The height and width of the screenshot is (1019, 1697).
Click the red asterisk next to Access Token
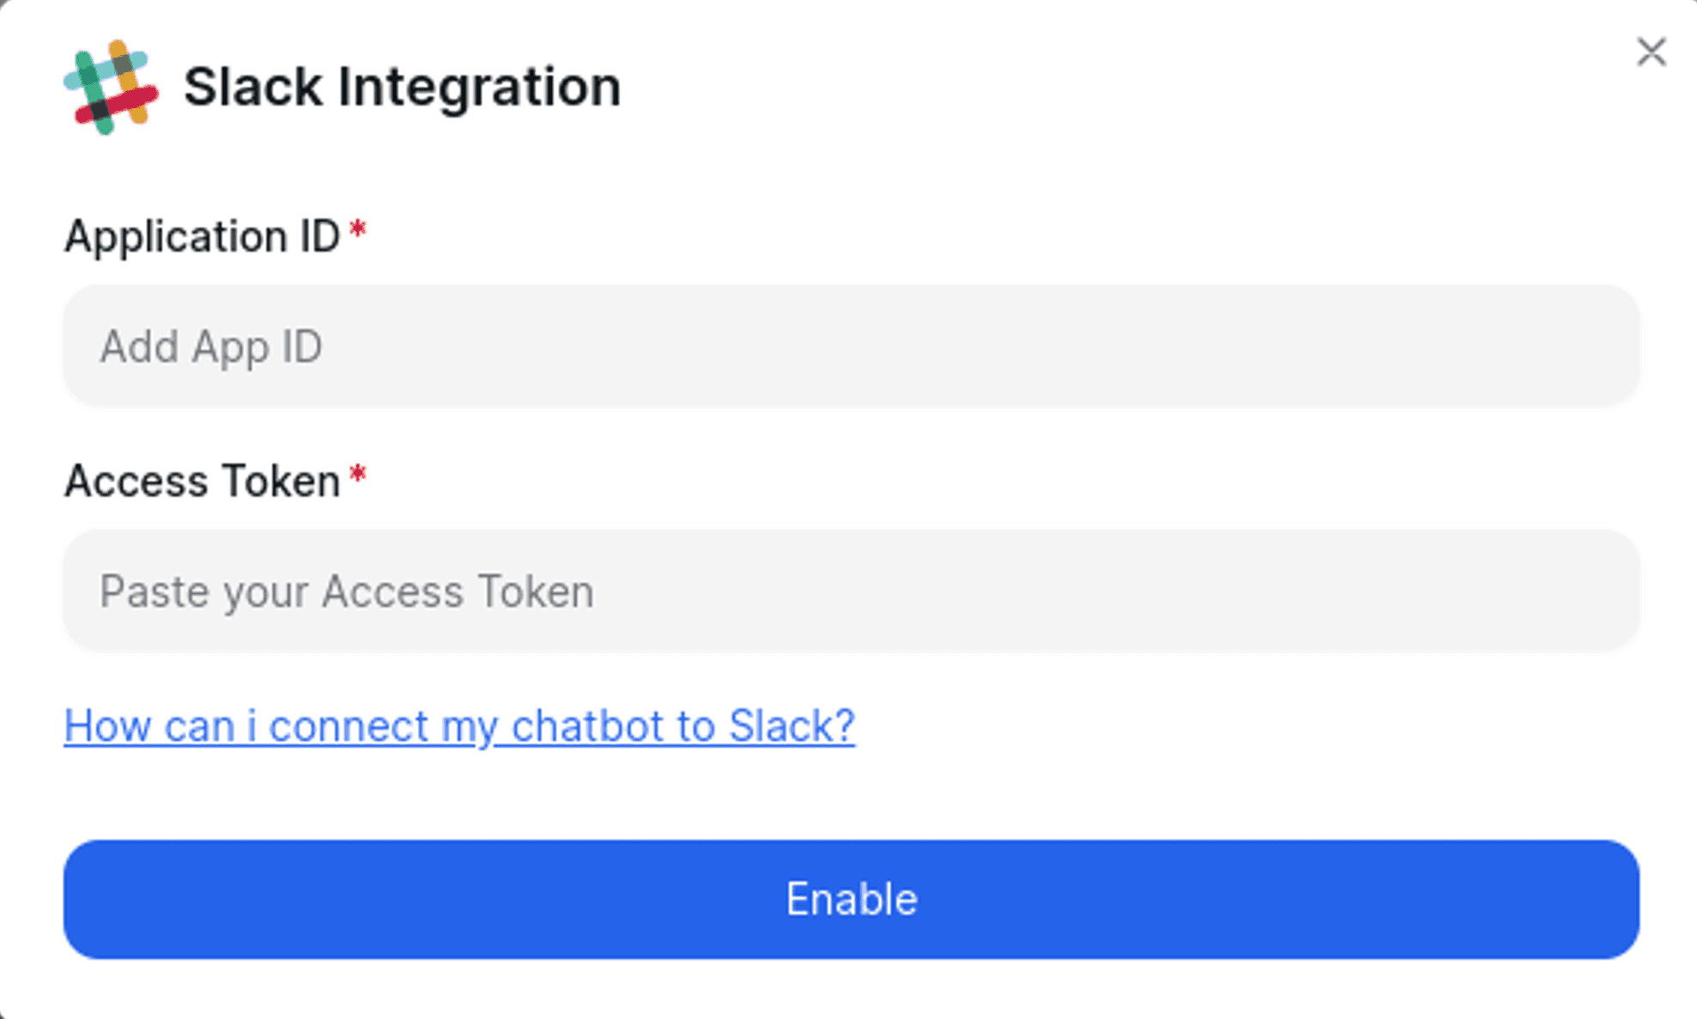[356, 472]
